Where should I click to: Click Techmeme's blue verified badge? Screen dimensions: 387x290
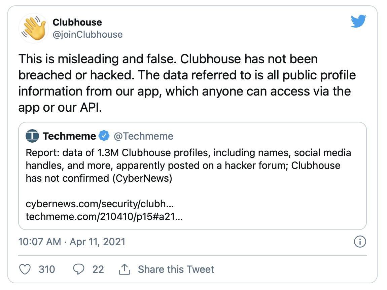tap(104, 136)
